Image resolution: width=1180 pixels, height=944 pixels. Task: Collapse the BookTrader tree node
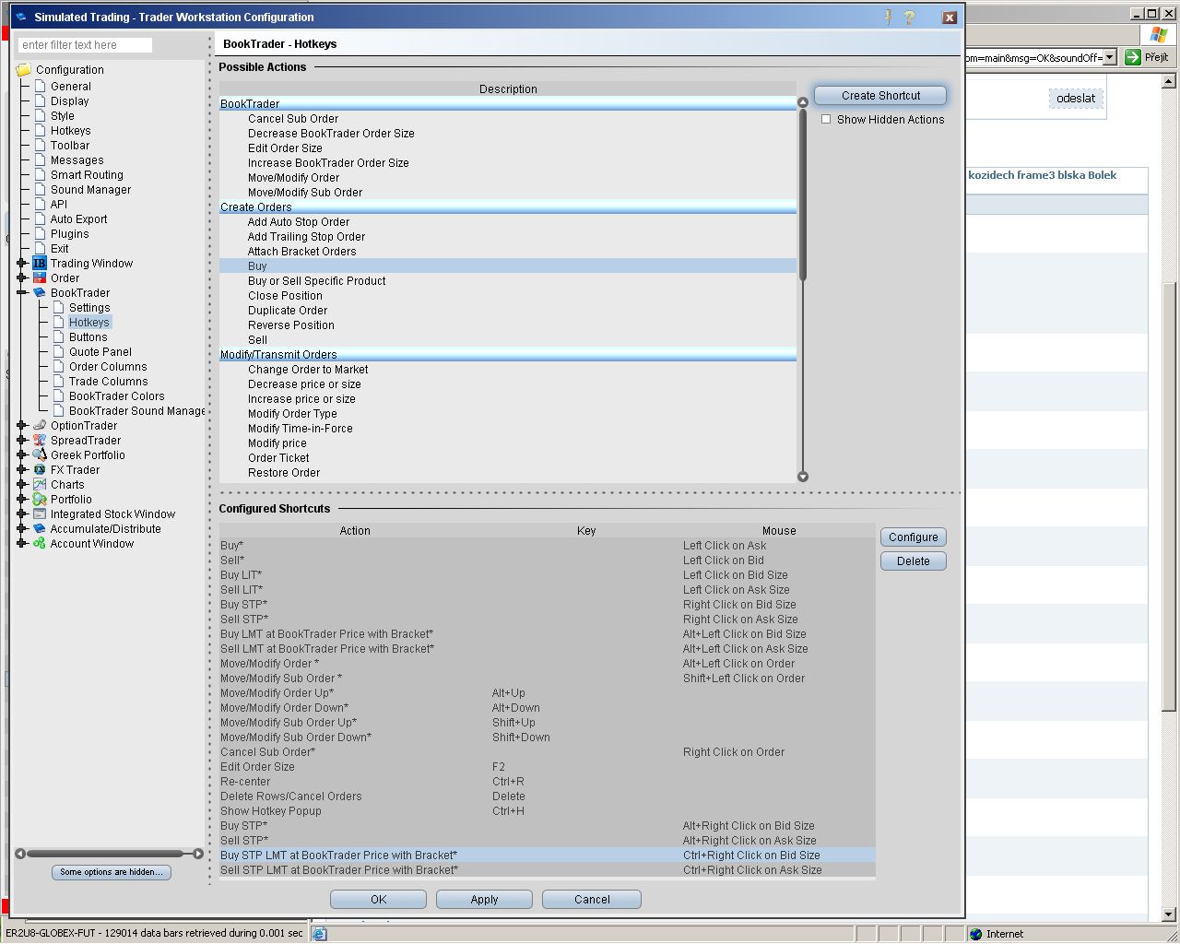22,293
